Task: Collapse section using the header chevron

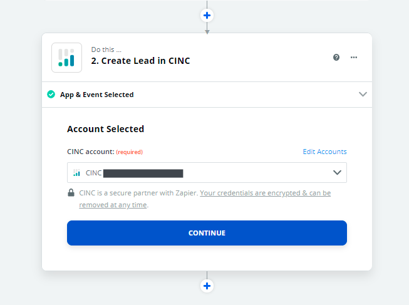Action: click(x=363, y=95)
